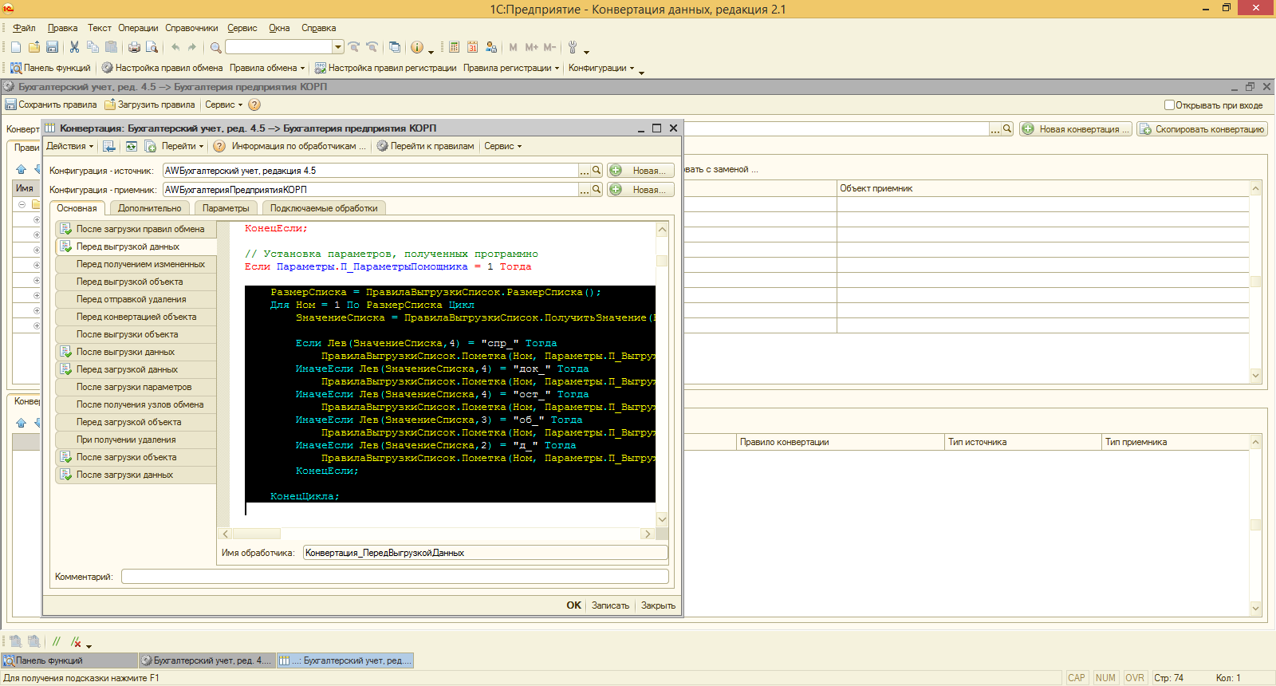Click the refresh icon in the conversion dialog toolbar
Image resolution: width=1276 pixels, height=686 pixels.
click(x=132, y=146)
